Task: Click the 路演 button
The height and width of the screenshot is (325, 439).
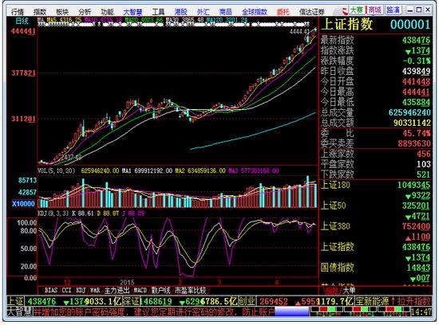Action: point(393,10)
